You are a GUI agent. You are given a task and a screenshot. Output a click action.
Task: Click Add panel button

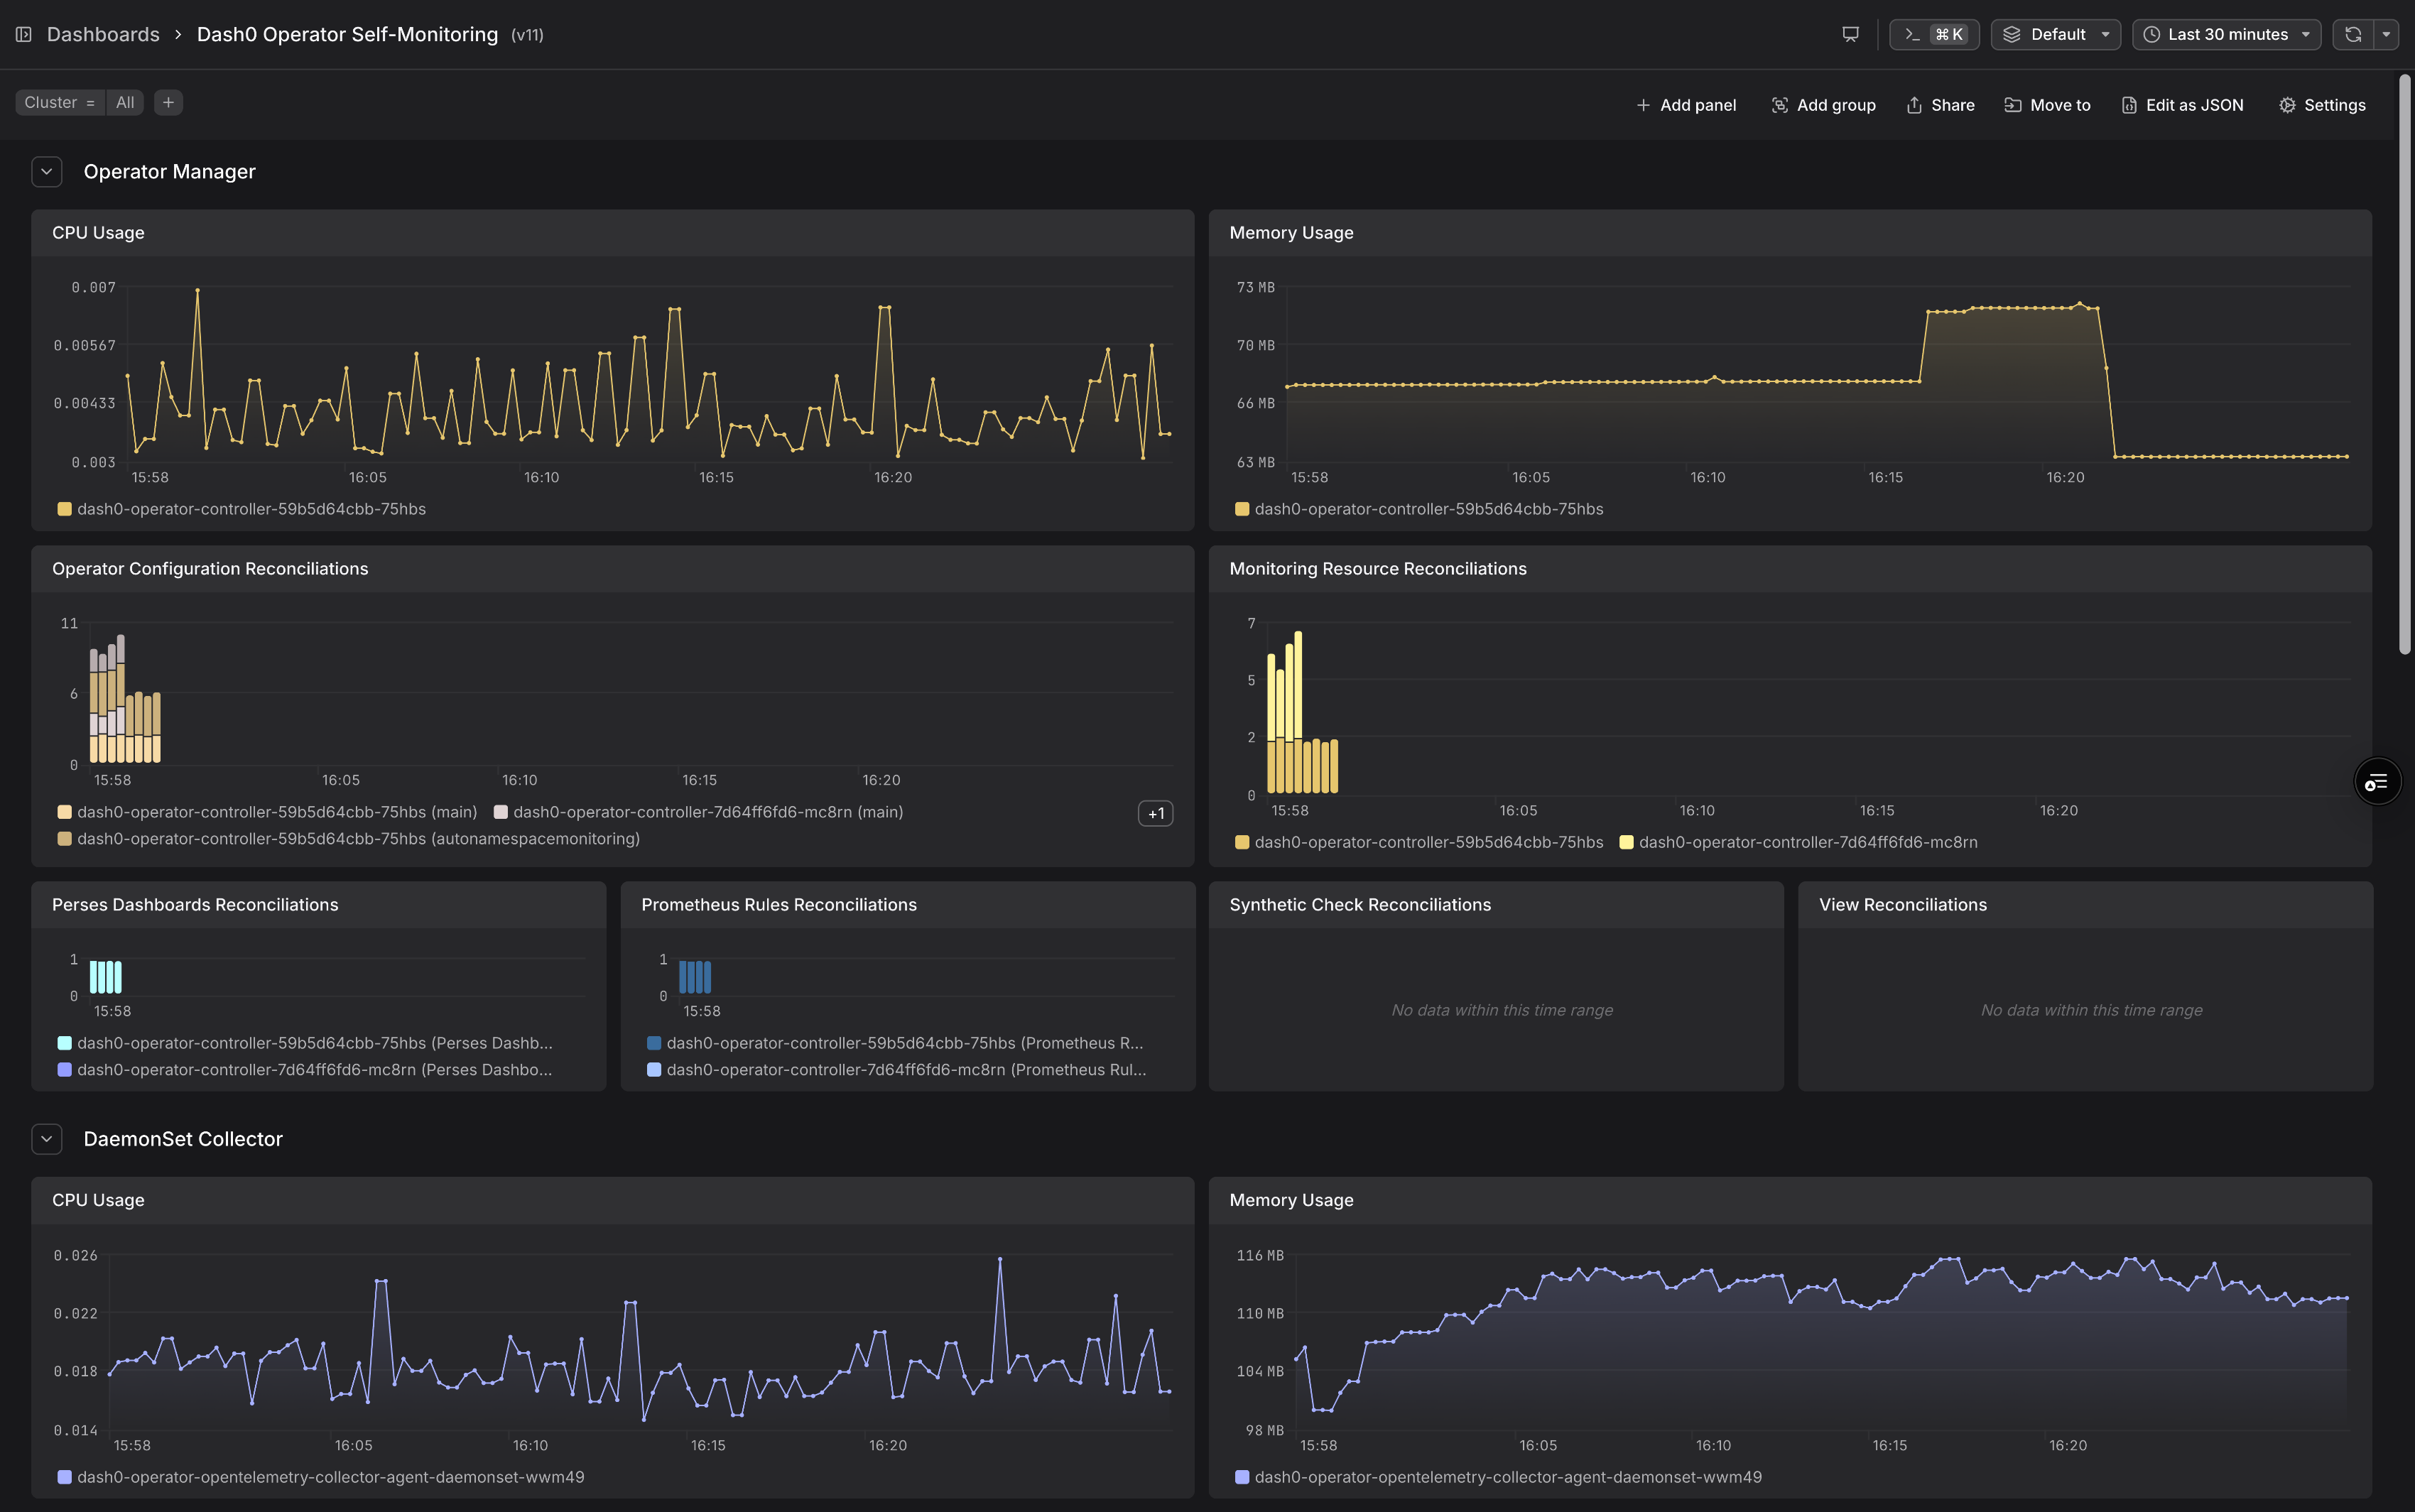pos(1686,105)
